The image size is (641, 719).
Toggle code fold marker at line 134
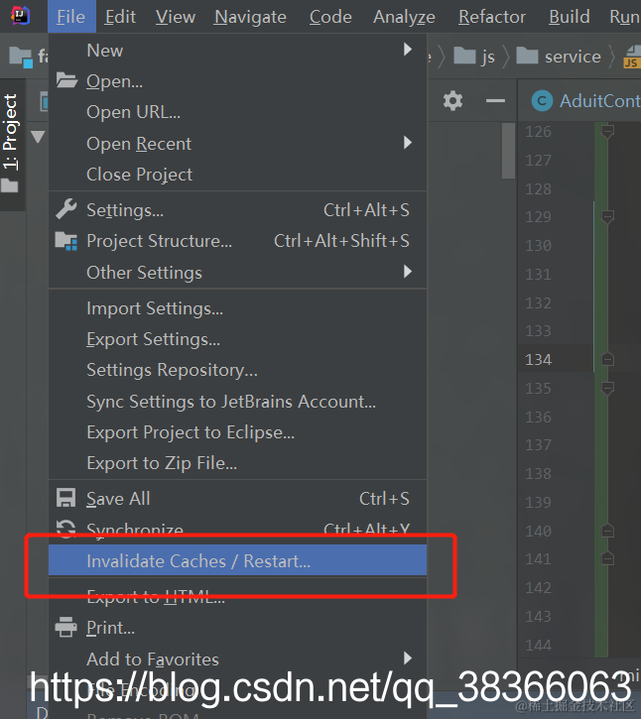pyautogui.click(x=607, y=359)
